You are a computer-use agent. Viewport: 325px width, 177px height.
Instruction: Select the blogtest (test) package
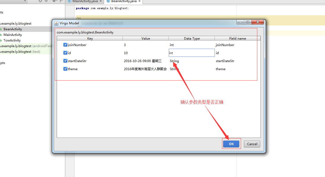(20, 52)
